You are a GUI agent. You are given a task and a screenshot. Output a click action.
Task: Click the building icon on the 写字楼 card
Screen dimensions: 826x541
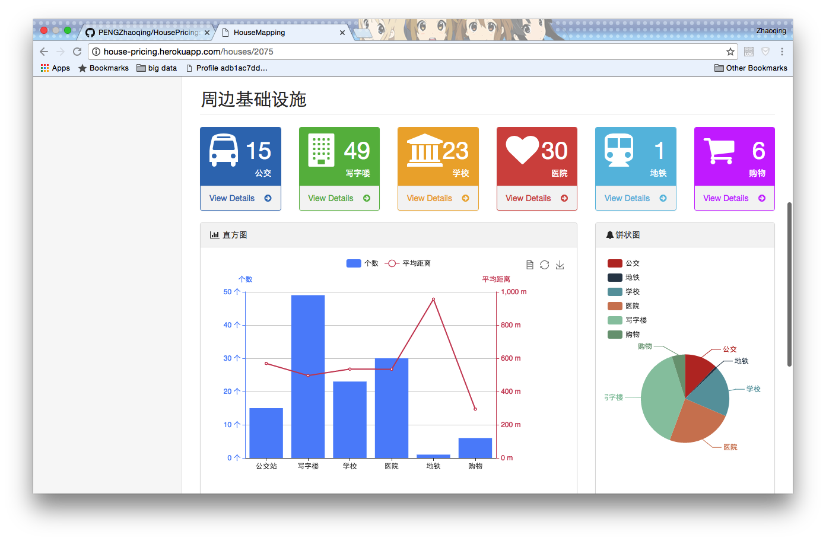point(320,149)
